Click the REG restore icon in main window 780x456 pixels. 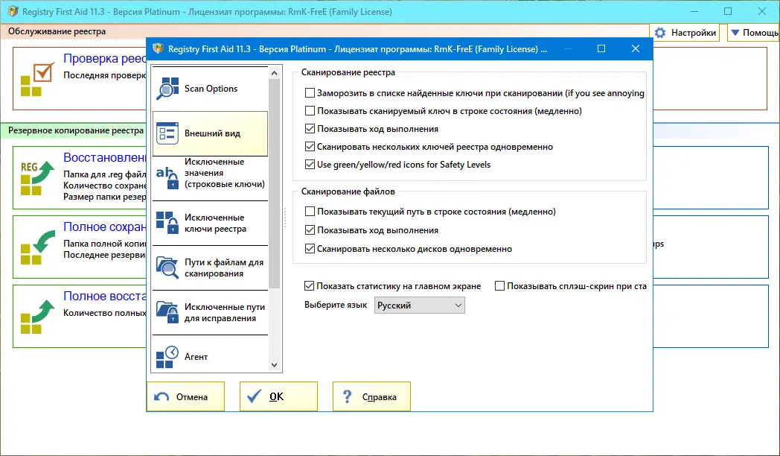point(38,178)
